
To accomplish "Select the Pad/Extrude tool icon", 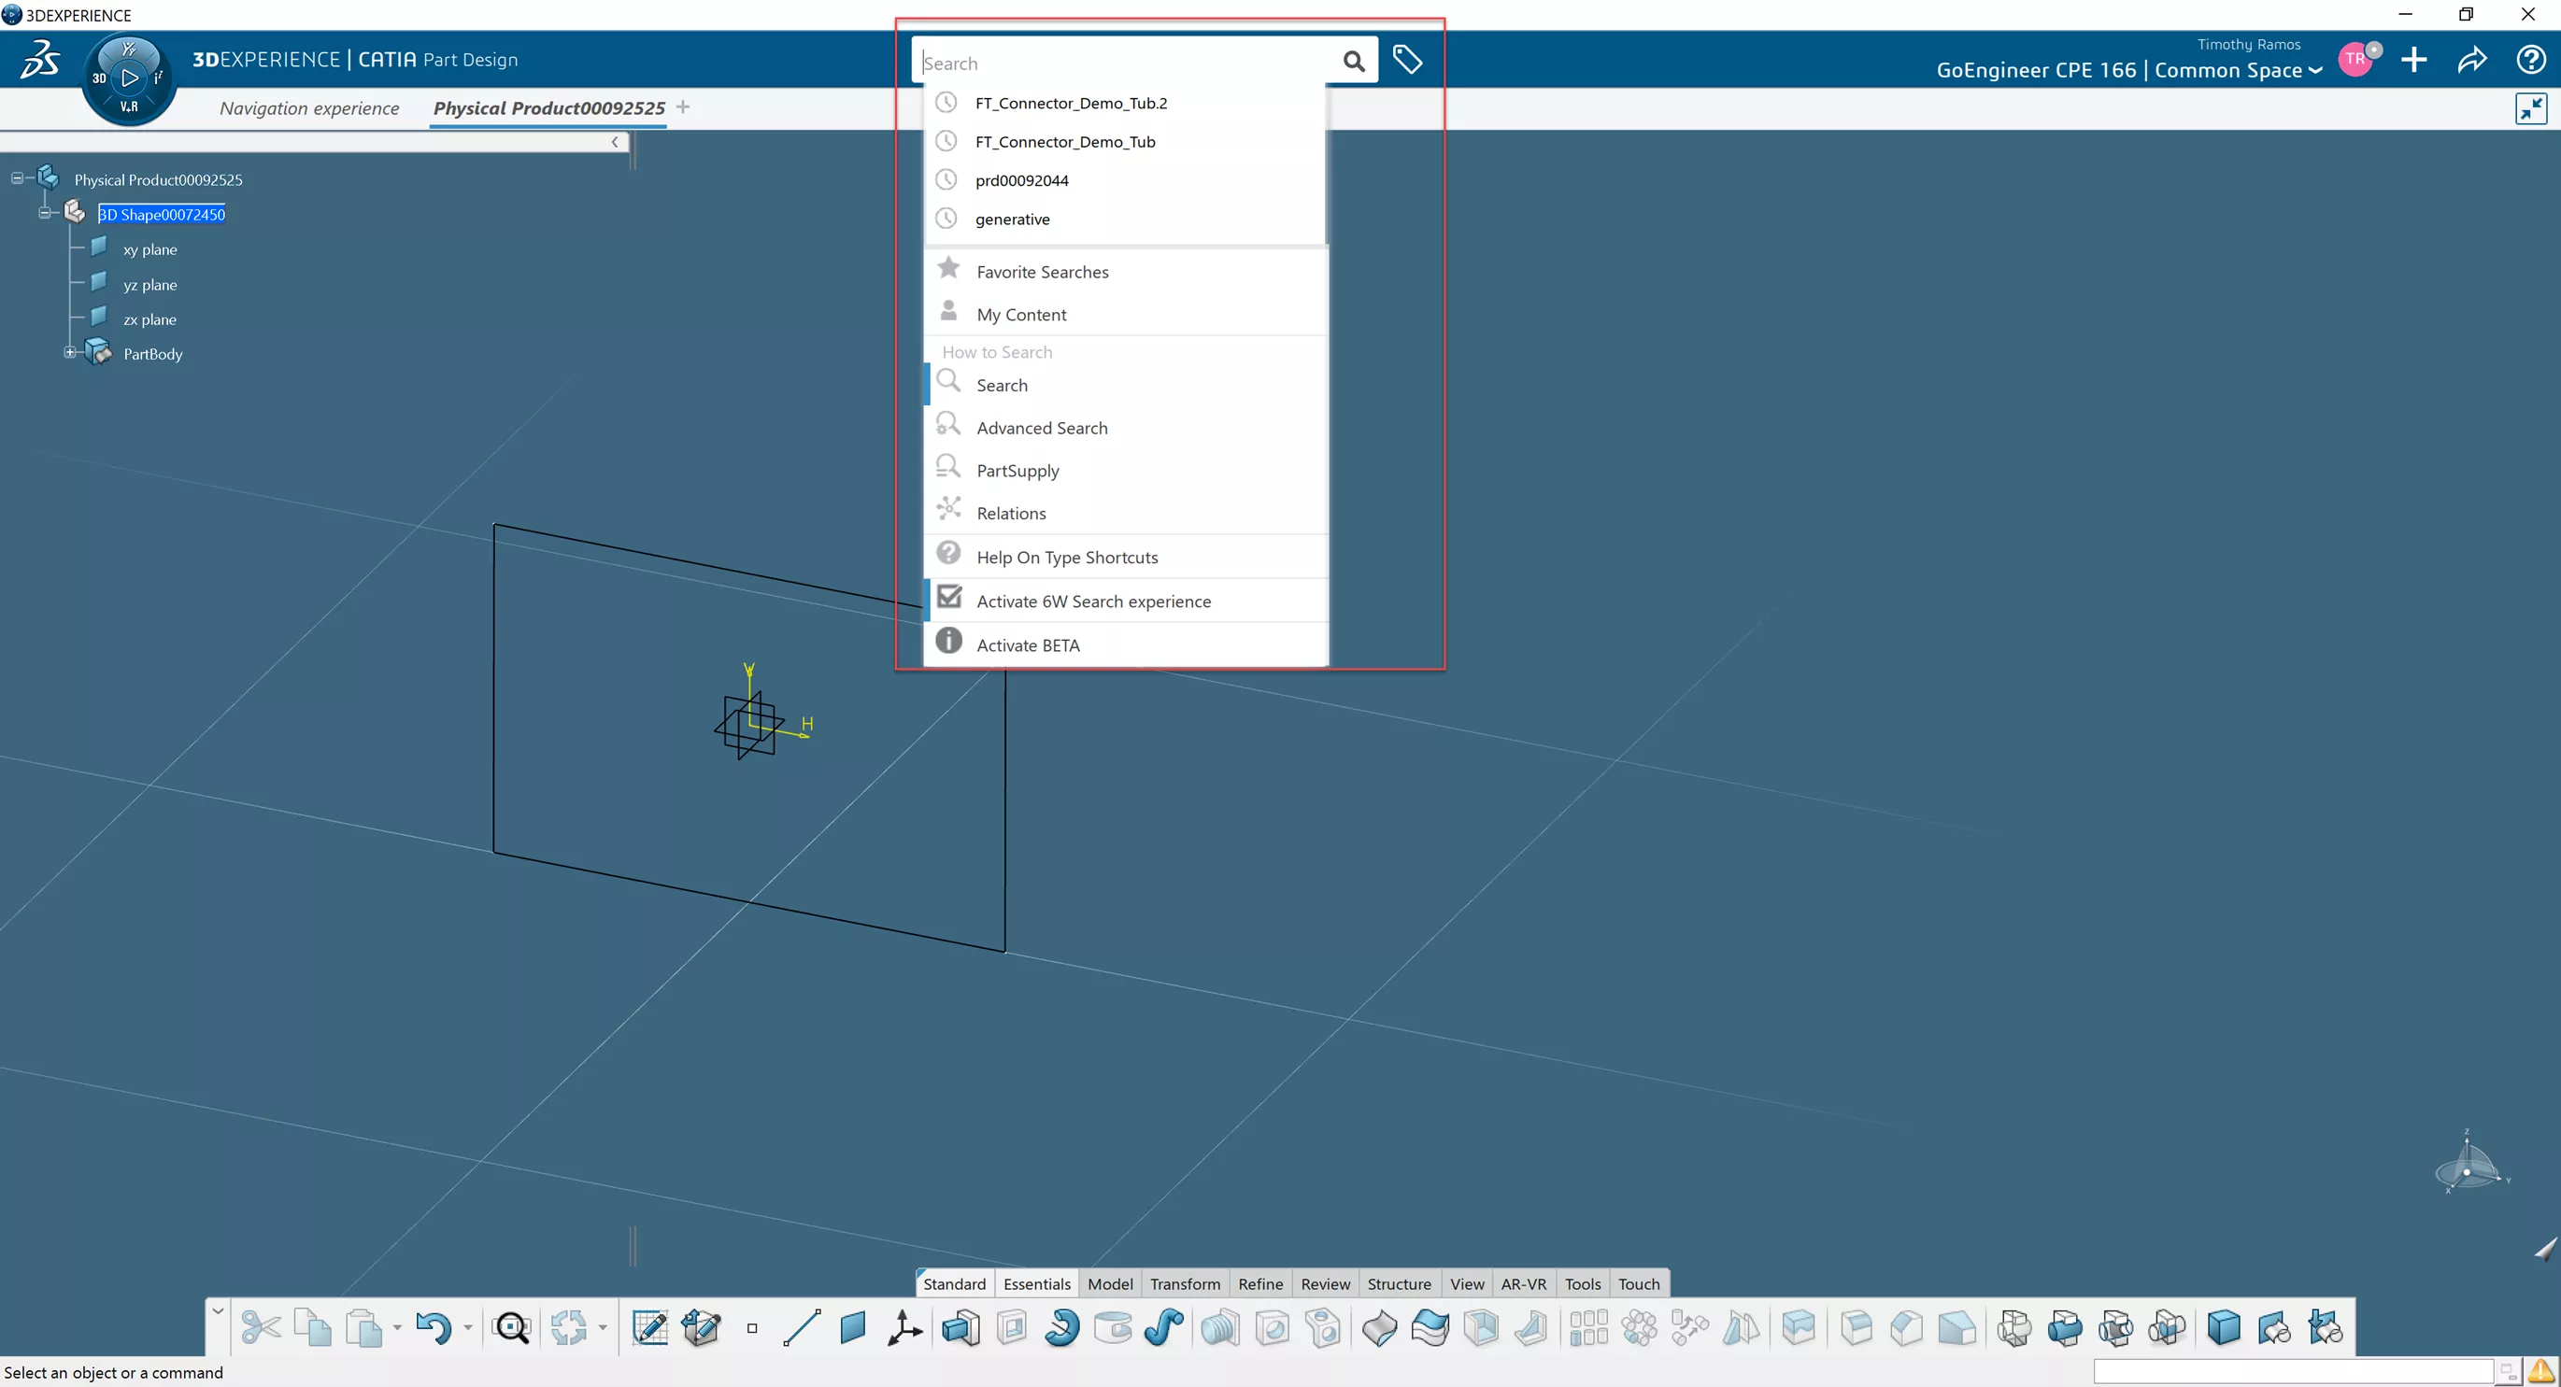I will 960,1329.
